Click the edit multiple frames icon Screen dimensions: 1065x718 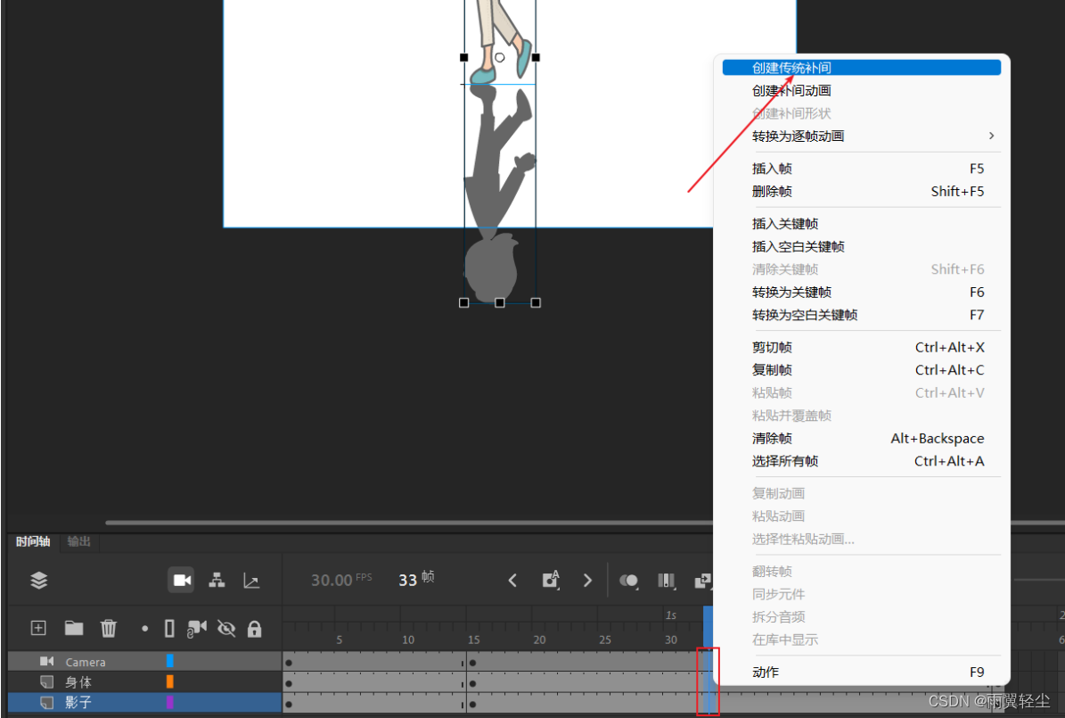[x=666, y=581]
